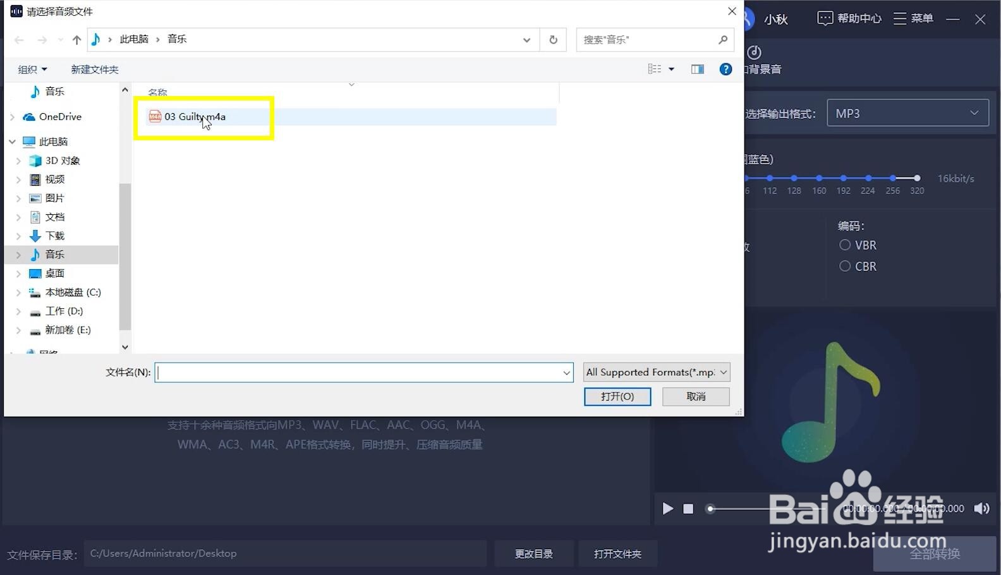Refresh the current folder view

553,39
